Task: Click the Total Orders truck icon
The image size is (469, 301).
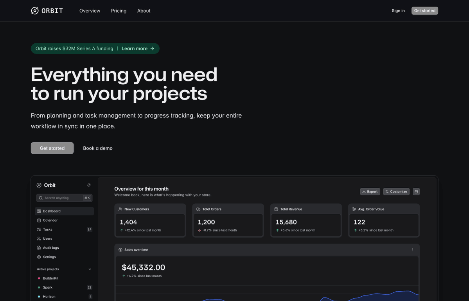Action: 198,209
